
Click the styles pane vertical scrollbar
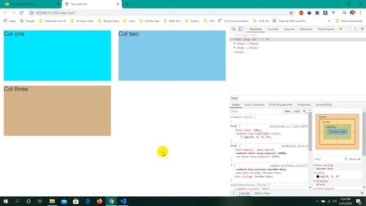(x=310, y=132)
